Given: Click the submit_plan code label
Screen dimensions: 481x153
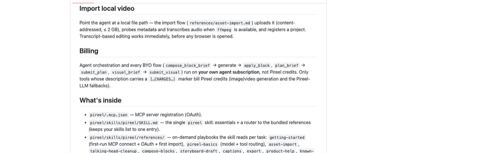Looking at the screenshot, I should [x=94, y=72].
